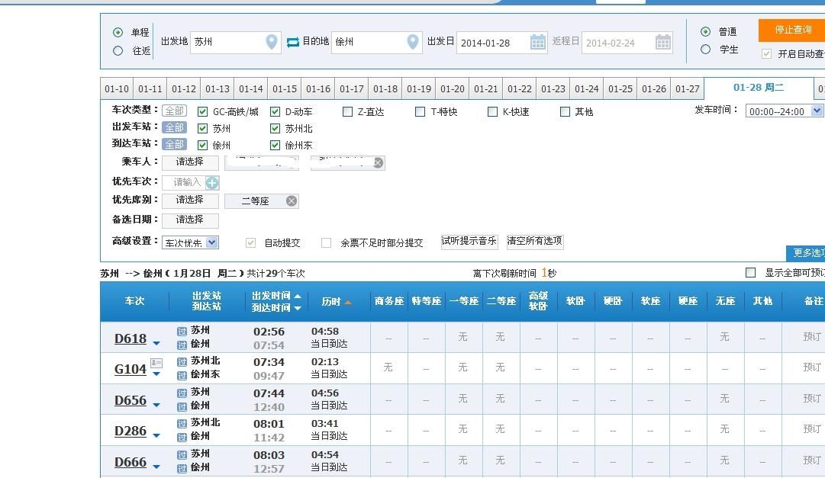Click the 过 icon next to D656 苏州
The width and height of the screenshot is (825, 478).
click(182, 393)
